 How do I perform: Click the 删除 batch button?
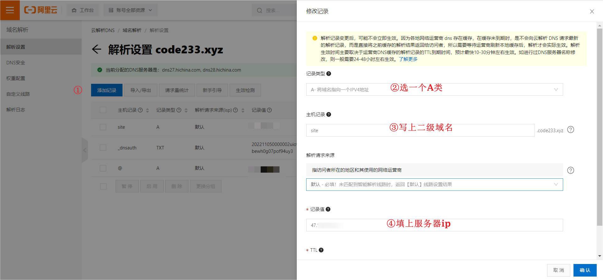(x=177, y=186)
